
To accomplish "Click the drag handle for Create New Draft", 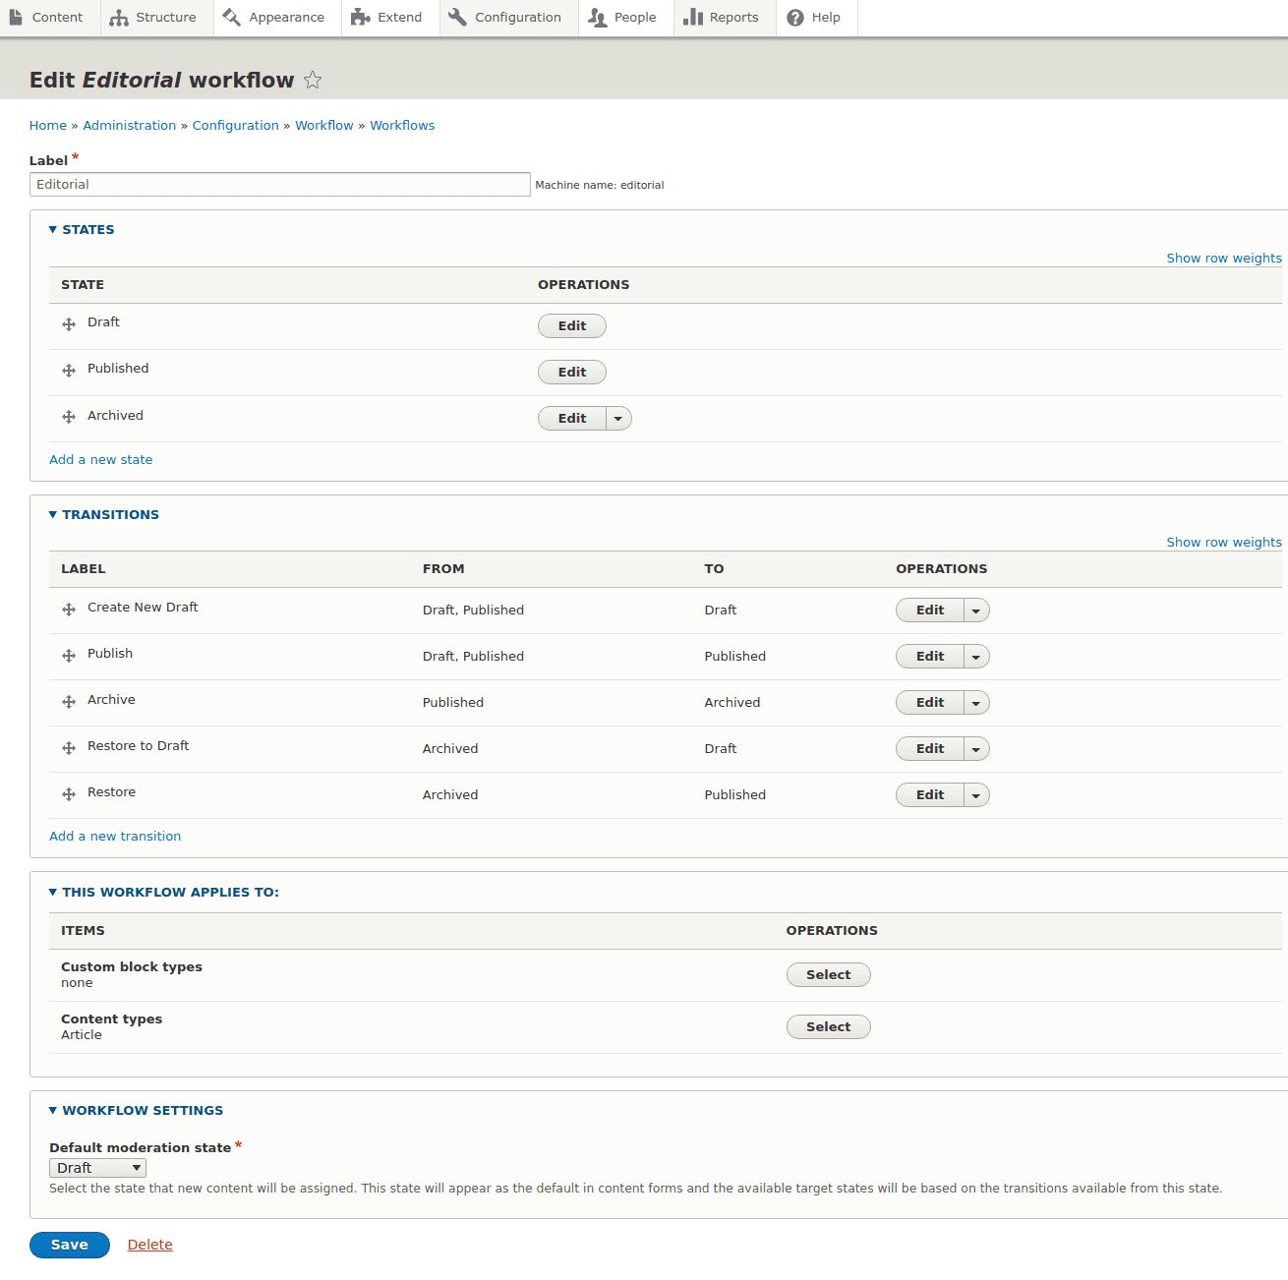I will tap(69, 610).
